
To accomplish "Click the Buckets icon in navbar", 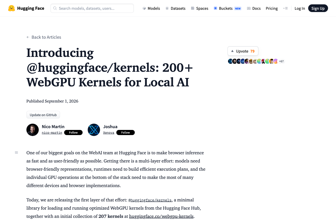I will point(215,8).
